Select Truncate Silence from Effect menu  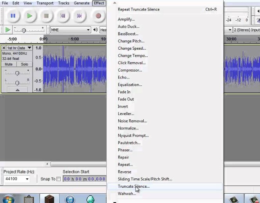(x=134, y=187)
